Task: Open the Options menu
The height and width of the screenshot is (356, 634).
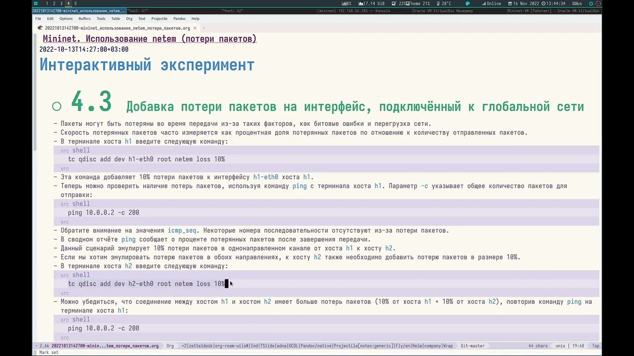Action: 66,19
